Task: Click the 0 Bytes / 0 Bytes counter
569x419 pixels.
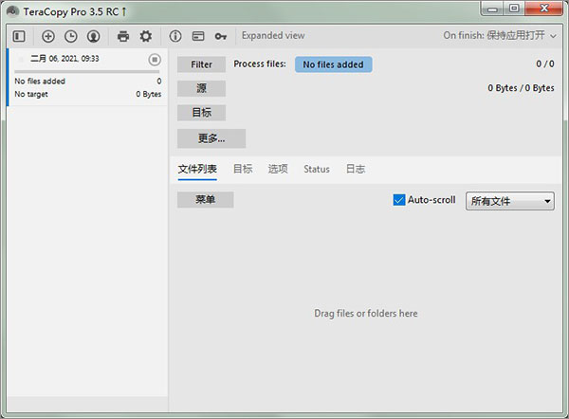Action: pyautogui.click(x=521, y=88)
